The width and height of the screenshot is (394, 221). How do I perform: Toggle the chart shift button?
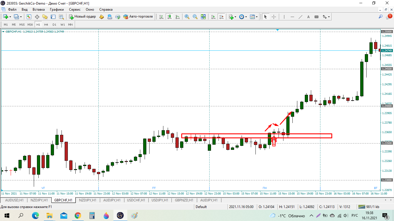221,17
